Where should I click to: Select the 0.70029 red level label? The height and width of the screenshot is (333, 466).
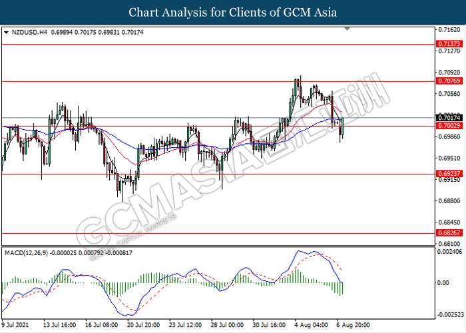click(449, 126)
